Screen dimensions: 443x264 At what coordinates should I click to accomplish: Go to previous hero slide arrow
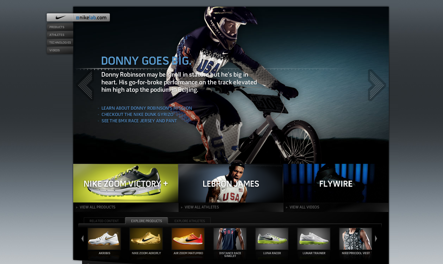(85, 85)
